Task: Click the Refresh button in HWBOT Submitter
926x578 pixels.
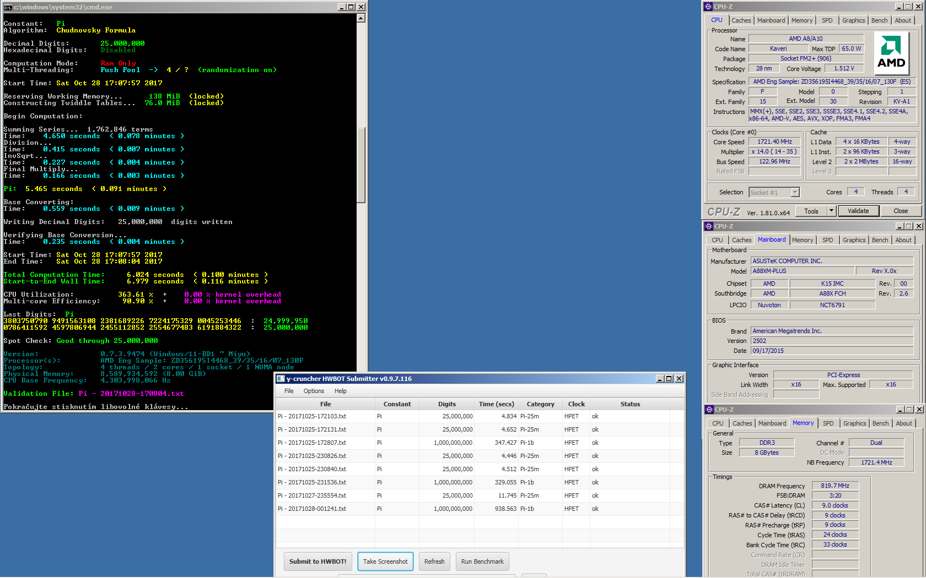Action: [x=434, y=561]
